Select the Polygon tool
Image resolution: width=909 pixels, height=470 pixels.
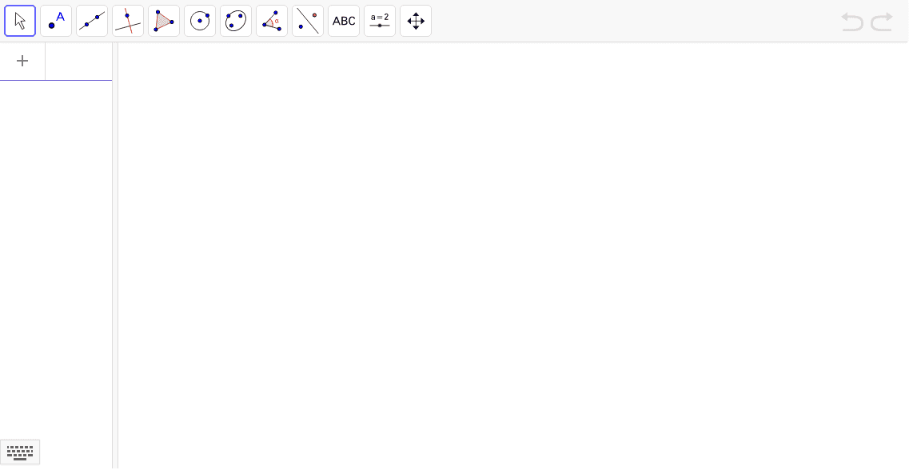point(164,21)
